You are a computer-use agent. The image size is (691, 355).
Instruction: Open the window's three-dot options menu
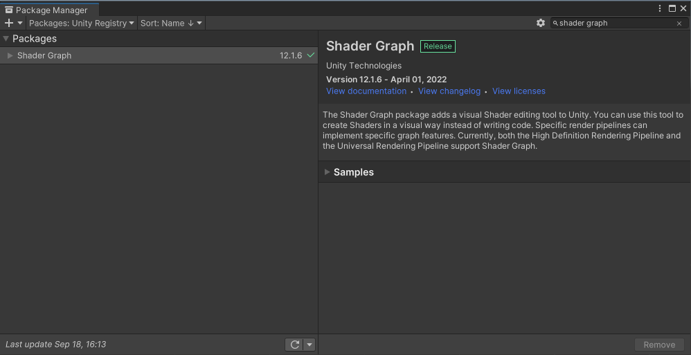pyautogui.click(x=660, y=8)
